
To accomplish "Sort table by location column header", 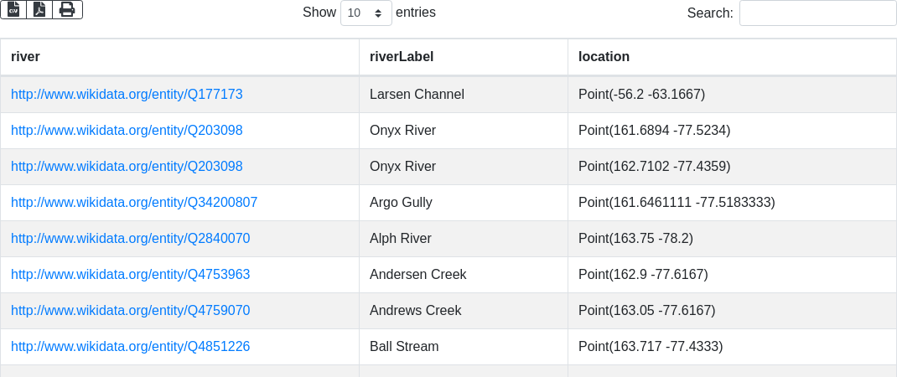I will pos(604,57).
